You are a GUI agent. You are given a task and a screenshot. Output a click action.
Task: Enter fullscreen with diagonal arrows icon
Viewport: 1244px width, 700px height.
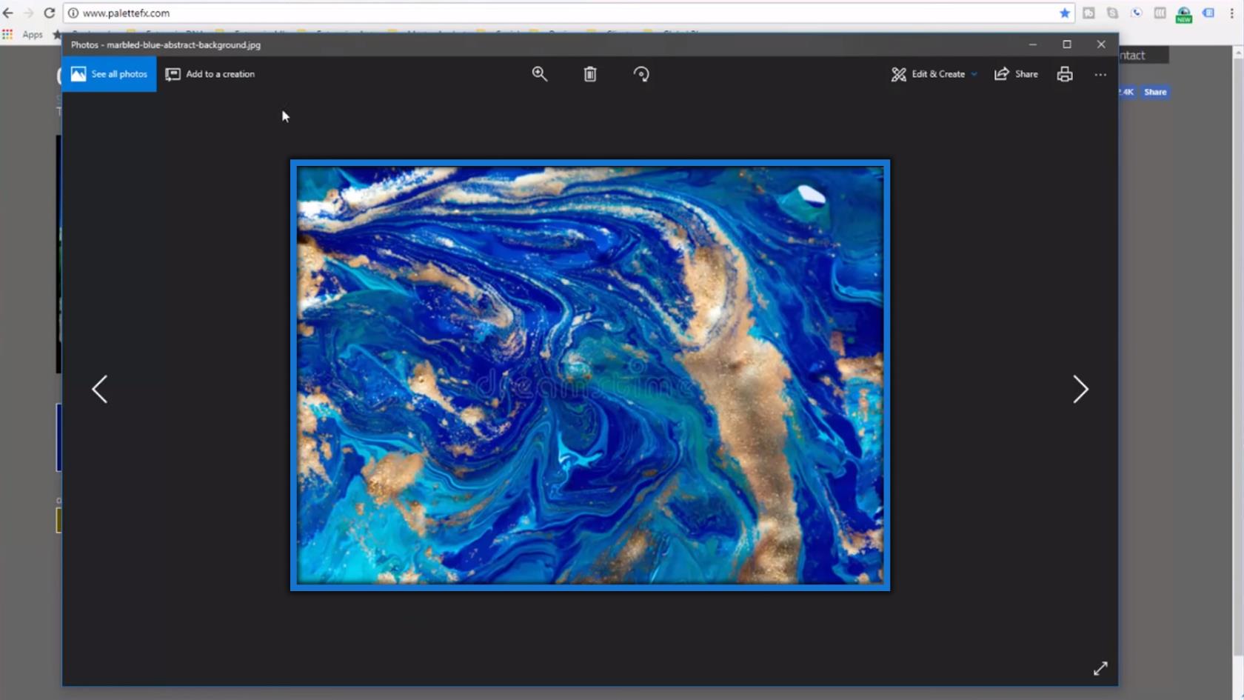pyautogui.click(x=1100, y=668)
